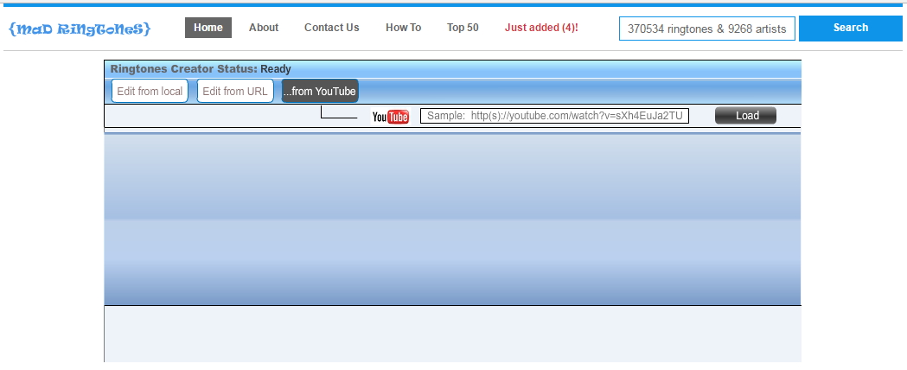Select the '...from YouTube' tab
Image resolution: width=907 pixels, height=370 pixels.
[x=319, y=92]
